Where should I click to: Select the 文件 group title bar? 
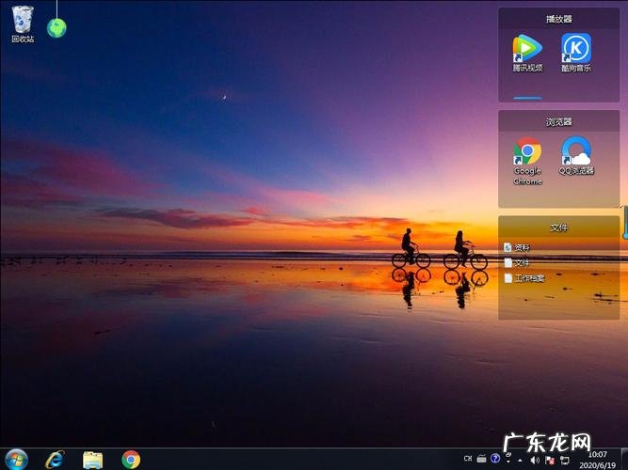tap(558, 227)
